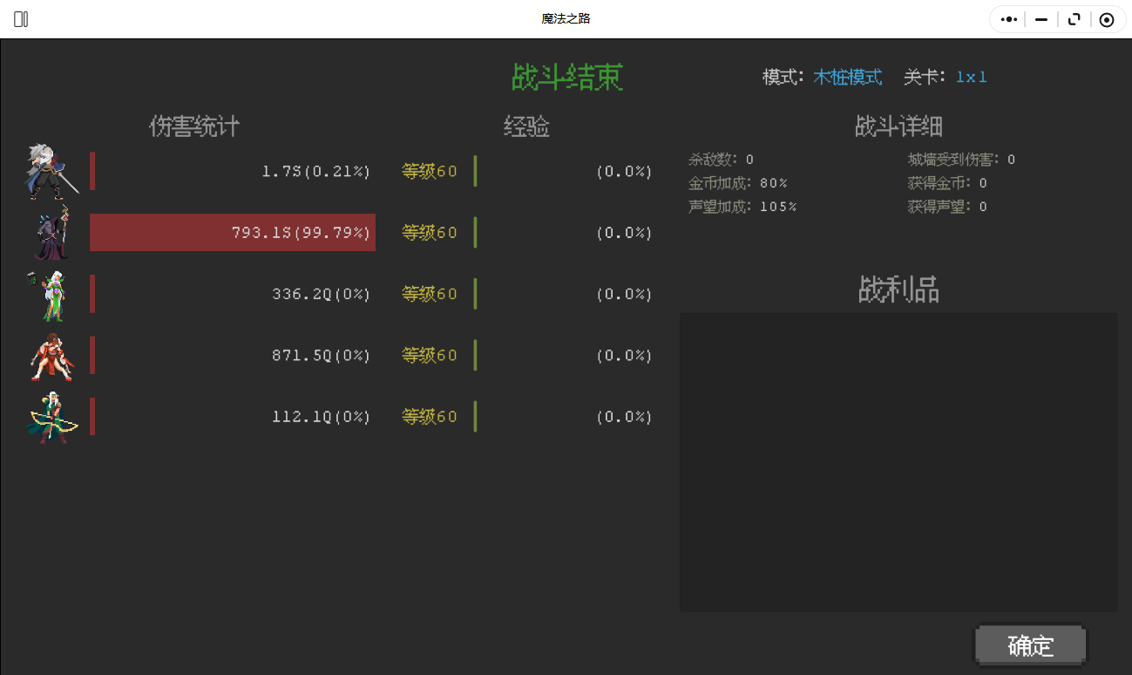The height and width of the screenshot is (675, 1132).
Task: Toggle the sidebar panel icon at top left
Action: [x=21, y=19]
